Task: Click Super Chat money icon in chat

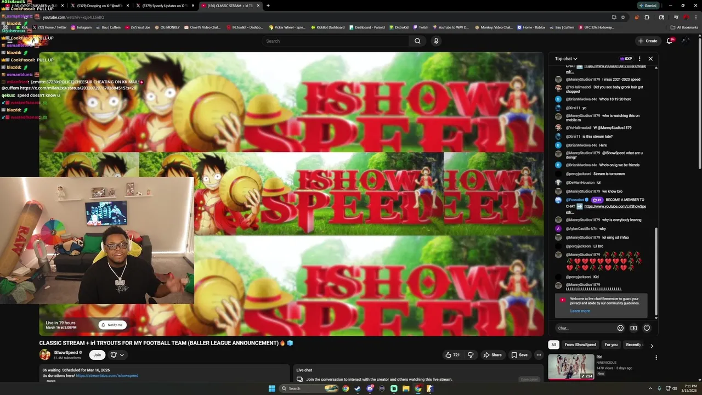Action: pos(633,328)
